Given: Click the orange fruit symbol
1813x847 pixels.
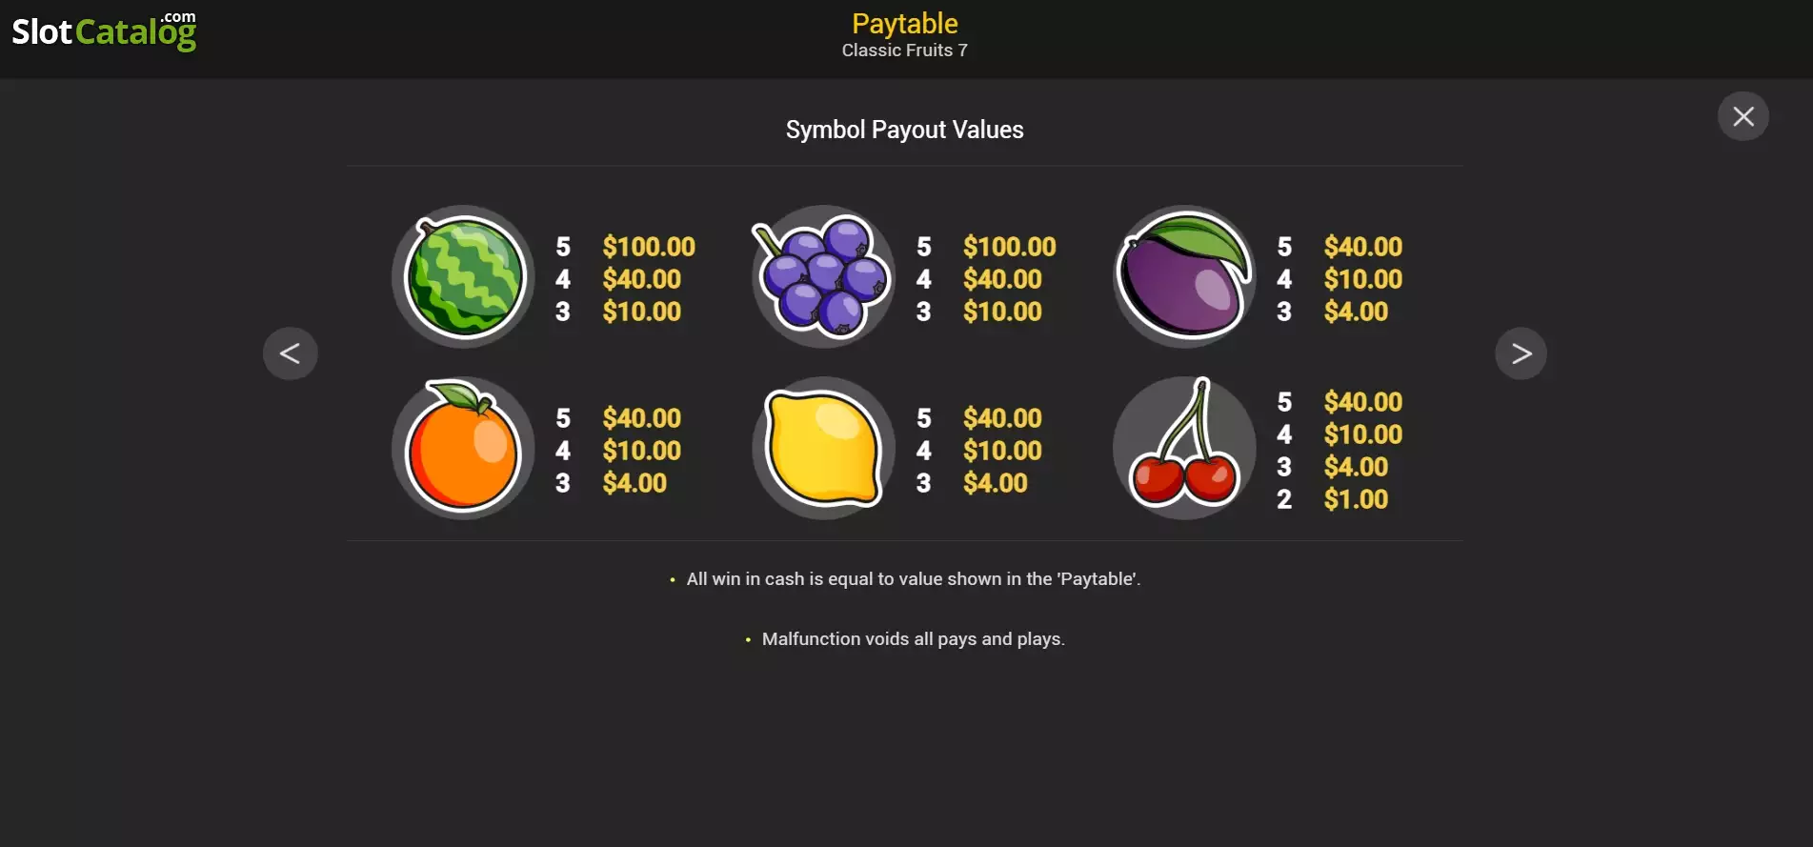Looking at the screenshot, I should pyautogui.click(x=463, y=448).
